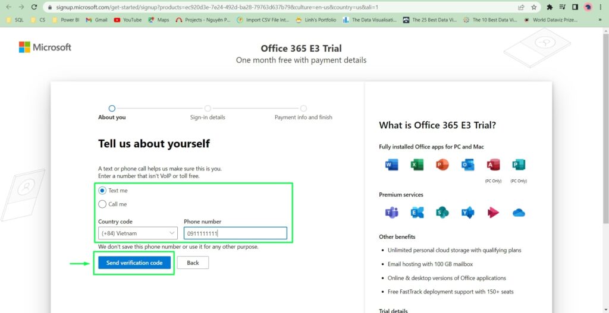Click into the Phone number field

click(x=235, y=233)
